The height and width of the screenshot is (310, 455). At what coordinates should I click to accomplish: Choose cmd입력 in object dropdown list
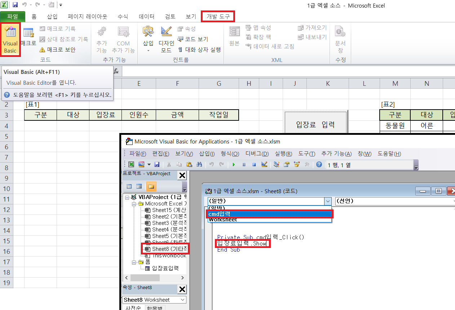click(270, 214)
